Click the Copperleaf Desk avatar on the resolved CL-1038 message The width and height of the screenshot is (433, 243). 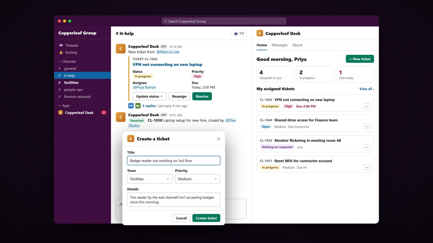121,117
